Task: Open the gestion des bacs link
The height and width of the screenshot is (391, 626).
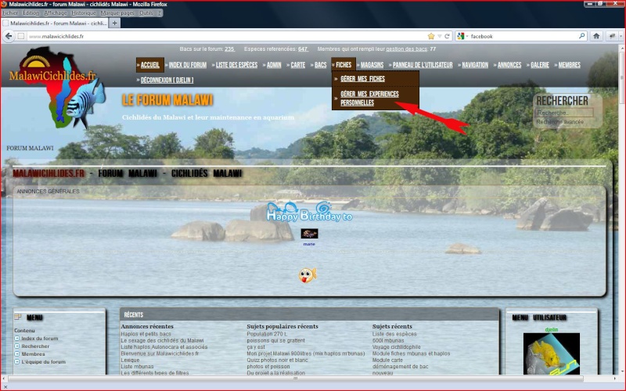Action: pos(406,49)
